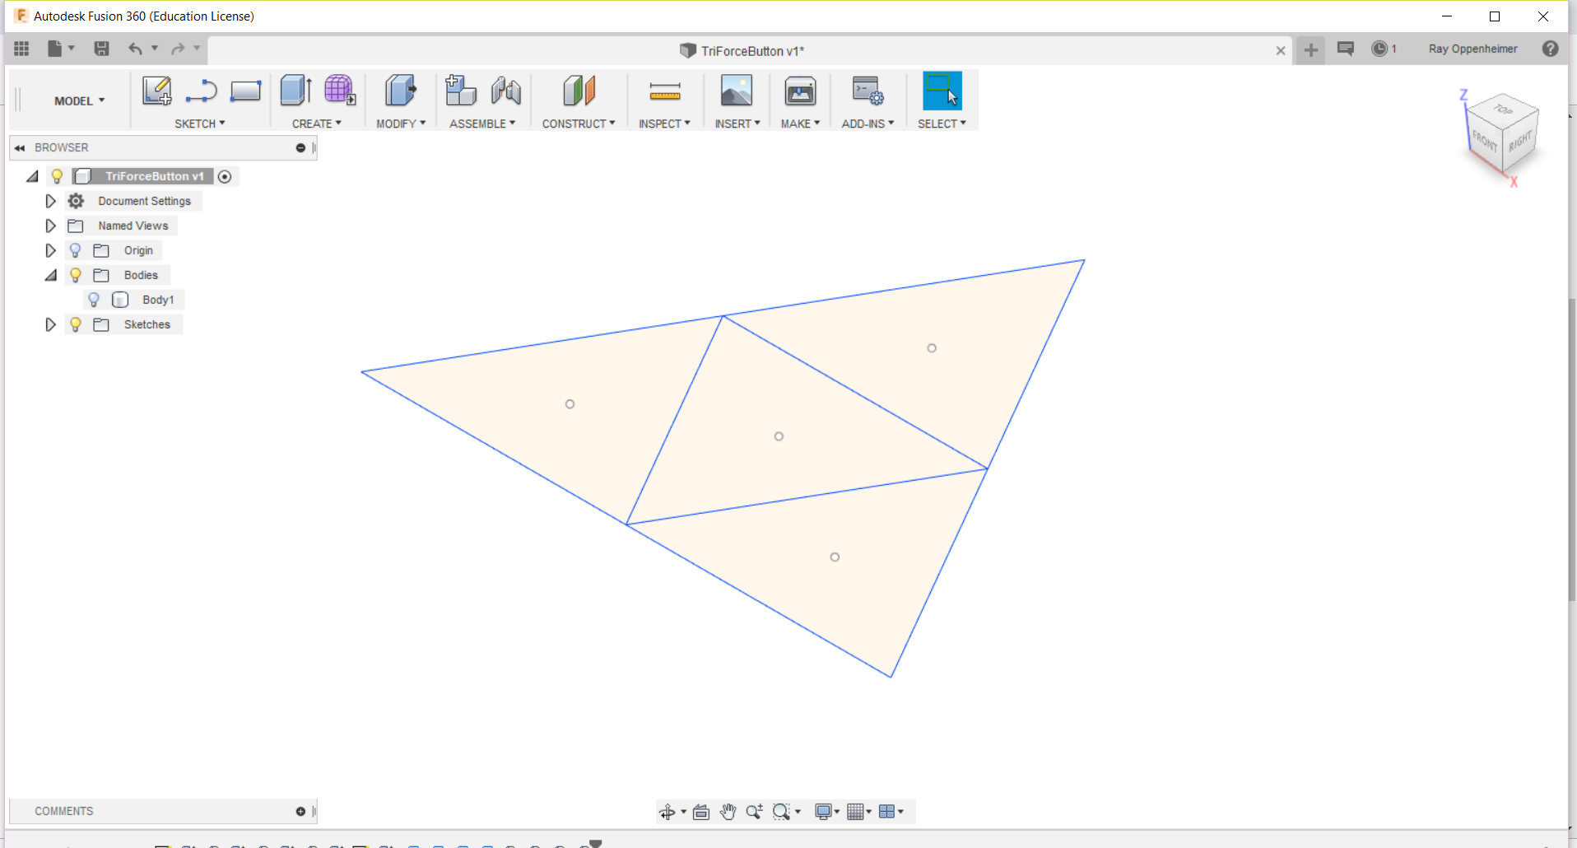1577x848 pixels.
Task: Toggle visibility bulb of Origin folder
Action: click(75, 250)
